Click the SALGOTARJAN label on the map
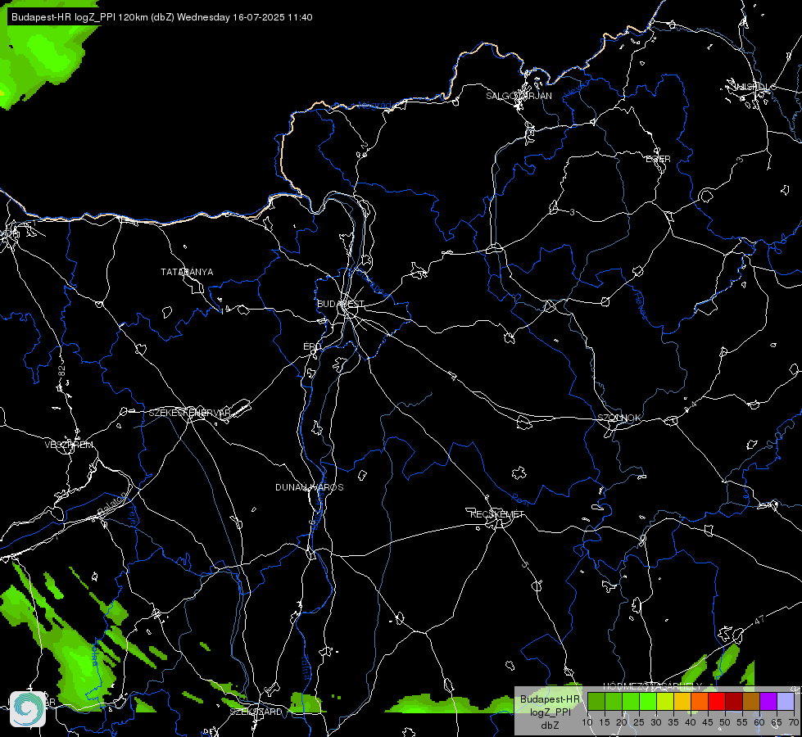 pos(519,96)
